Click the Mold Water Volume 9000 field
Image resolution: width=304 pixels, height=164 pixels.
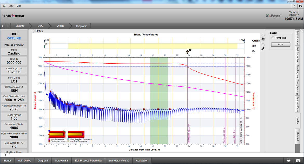tap(14, 136)
